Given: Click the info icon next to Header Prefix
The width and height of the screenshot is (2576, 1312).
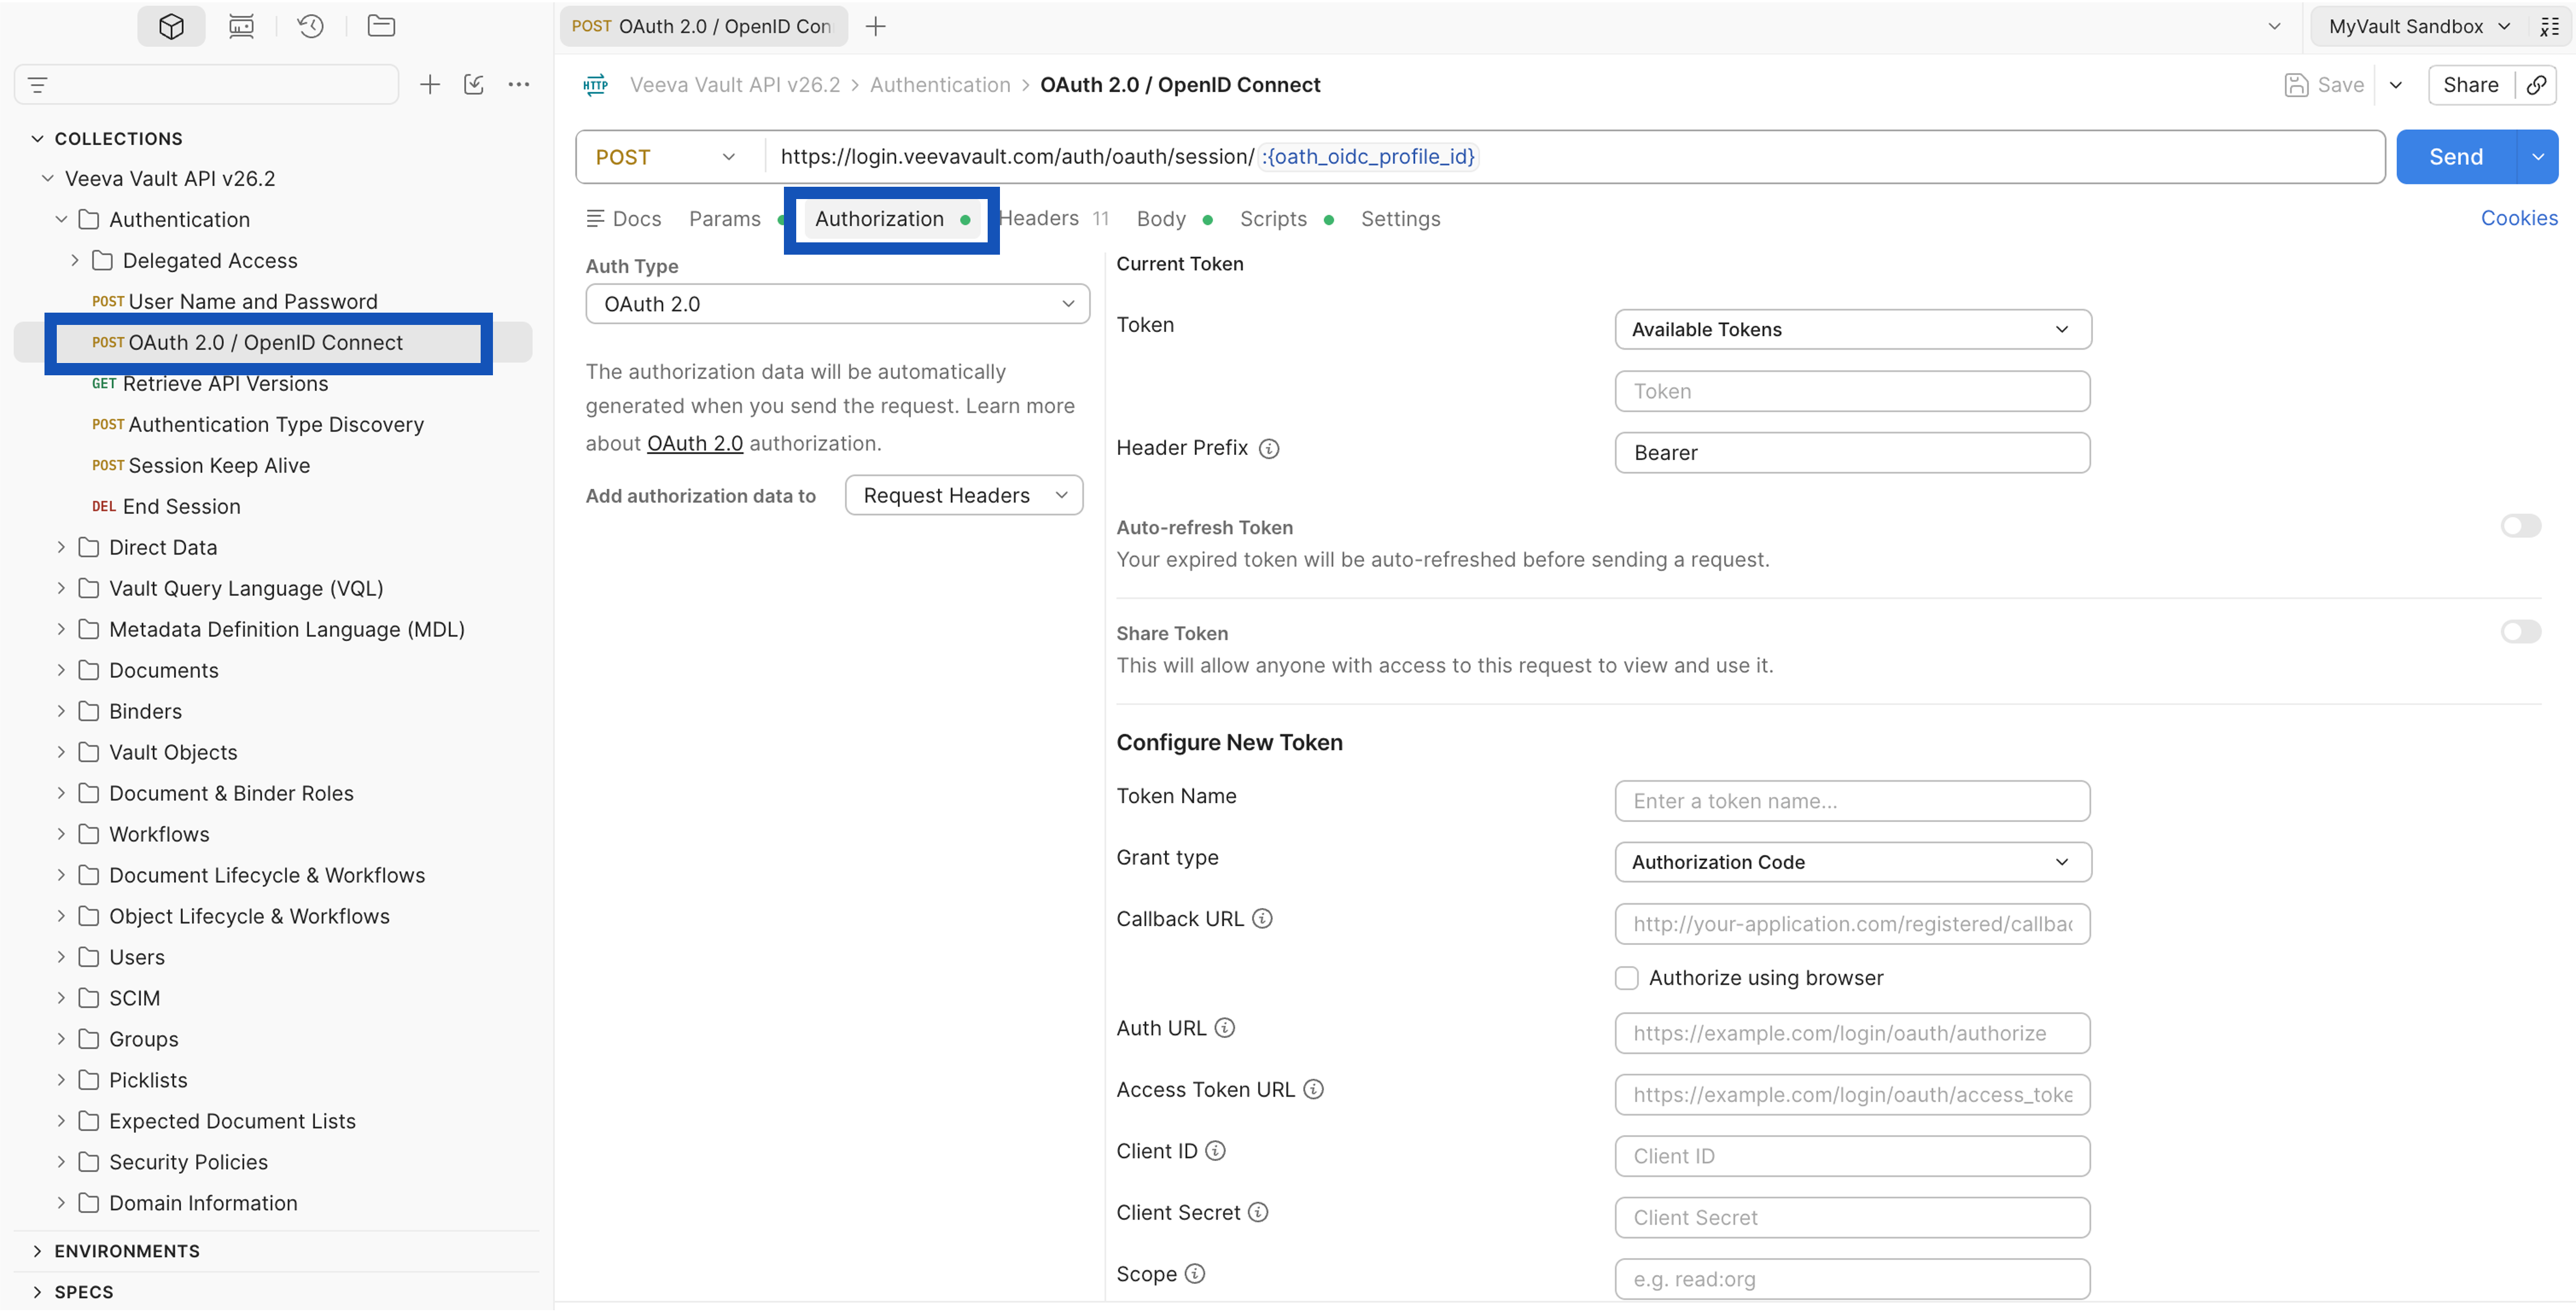Looking at the screenshot, I should point(1269,449).
